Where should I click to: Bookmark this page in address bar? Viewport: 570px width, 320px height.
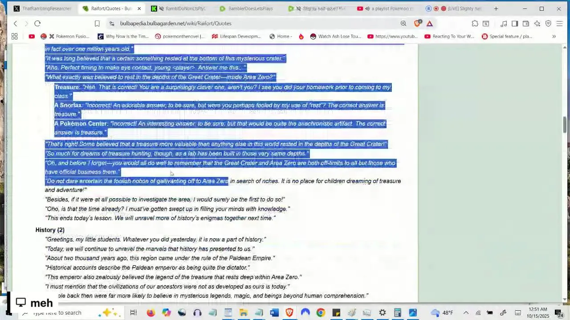pyautogui.click(x=97, y=24)
